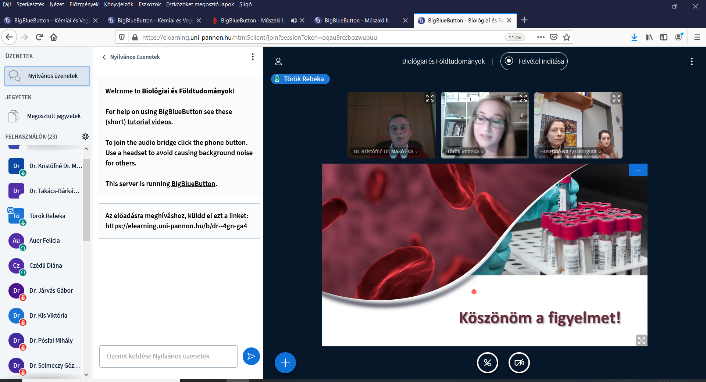Screen dimensions: 706x382
Task: Toggle user list person icon
Action: click(x=278, y=61)
